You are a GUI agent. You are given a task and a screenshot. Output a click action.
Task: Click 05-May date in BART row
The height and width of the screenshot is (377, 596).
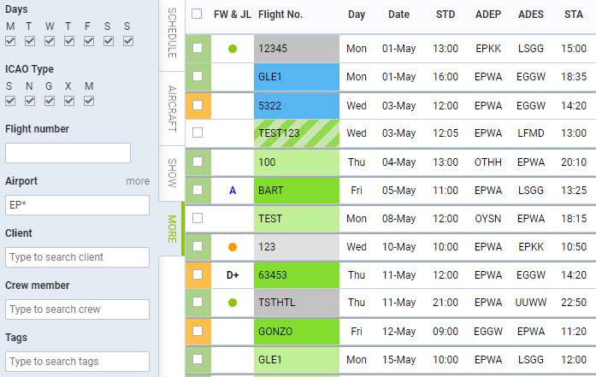398,191
